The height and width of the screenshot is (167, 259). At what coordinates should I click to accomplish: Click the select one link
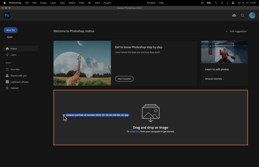[135, 131]
